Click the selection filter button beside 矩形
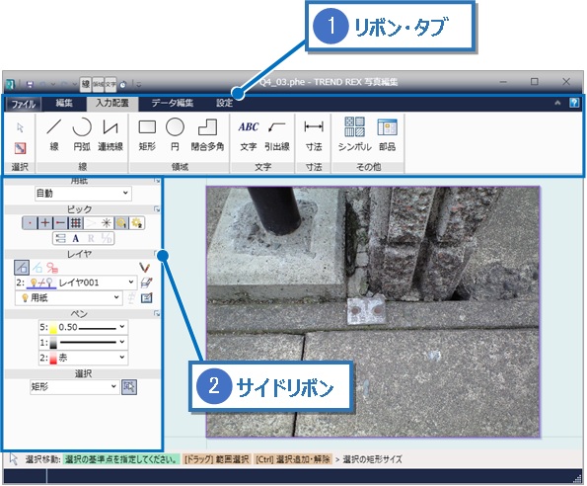 pyautogui.click(x=129, y=386)
